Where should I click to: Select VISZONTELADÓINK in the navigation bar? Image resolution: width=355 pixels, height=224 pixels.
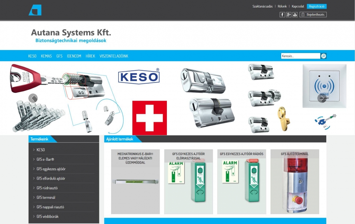point(114,56)
